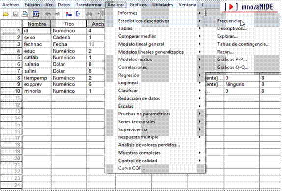The height and width of the screenshot is (191, 282).
Task: Select the 'id' variable name cell
Action: (x=36, y=31)
